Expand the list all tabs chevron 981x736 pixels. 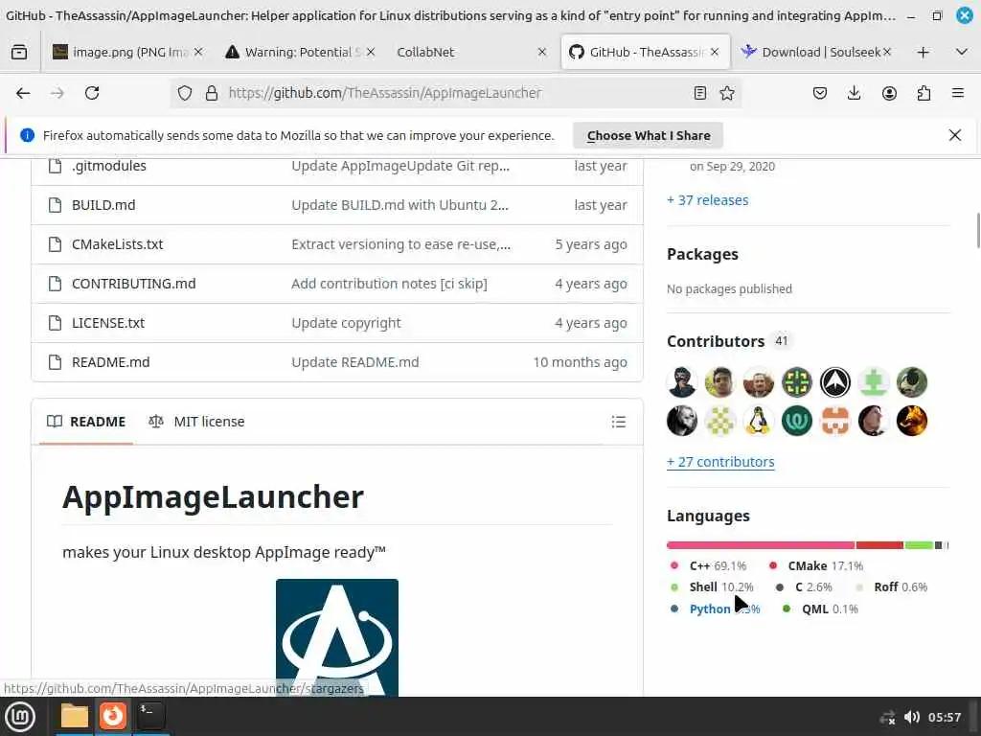[x=962, y=52]
